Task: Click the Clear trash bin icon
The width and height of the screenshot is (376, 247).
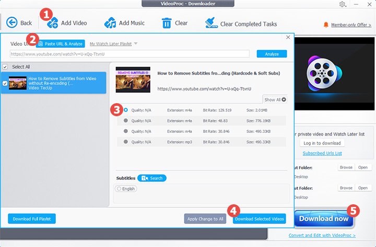Action: (x=167, y=23)
